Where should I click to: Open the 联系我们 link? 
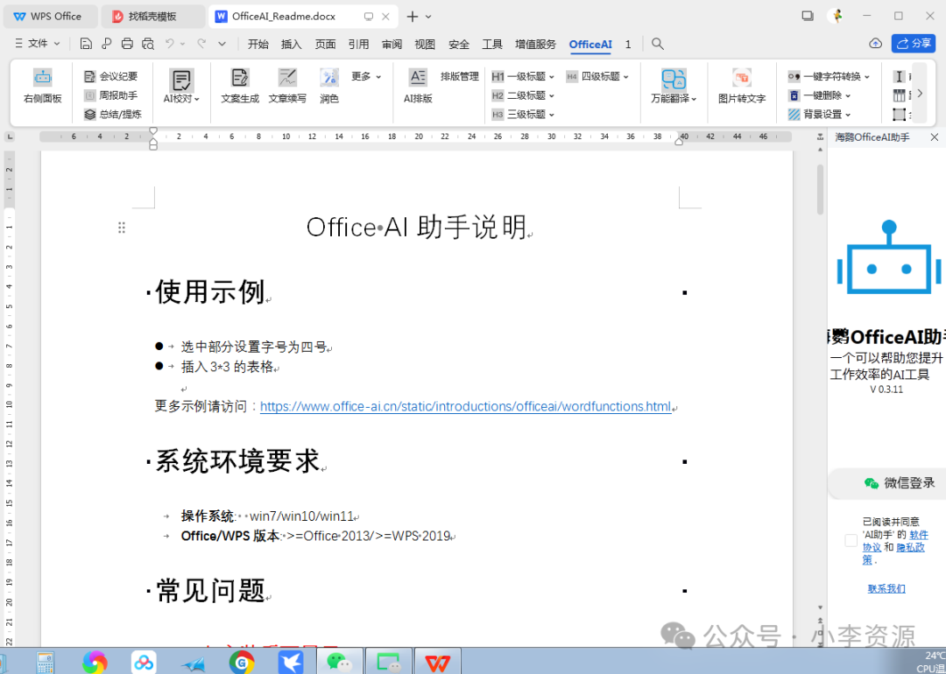click(x=886, y=588)
